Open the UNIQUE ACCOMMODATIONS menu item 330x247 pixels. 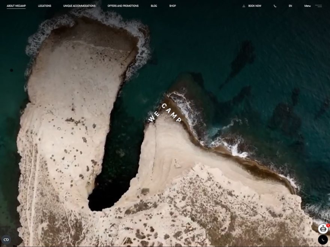point(79,6)
